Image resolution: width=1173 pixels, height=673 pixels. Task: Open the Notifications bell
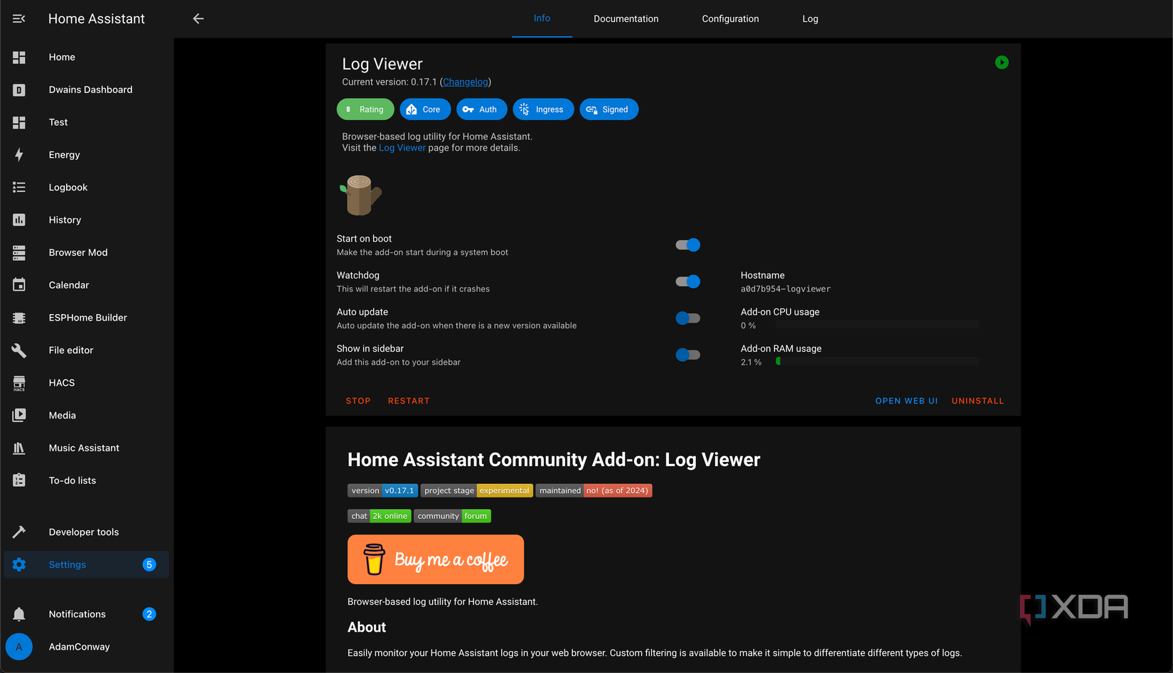click(x=19, y=614)
